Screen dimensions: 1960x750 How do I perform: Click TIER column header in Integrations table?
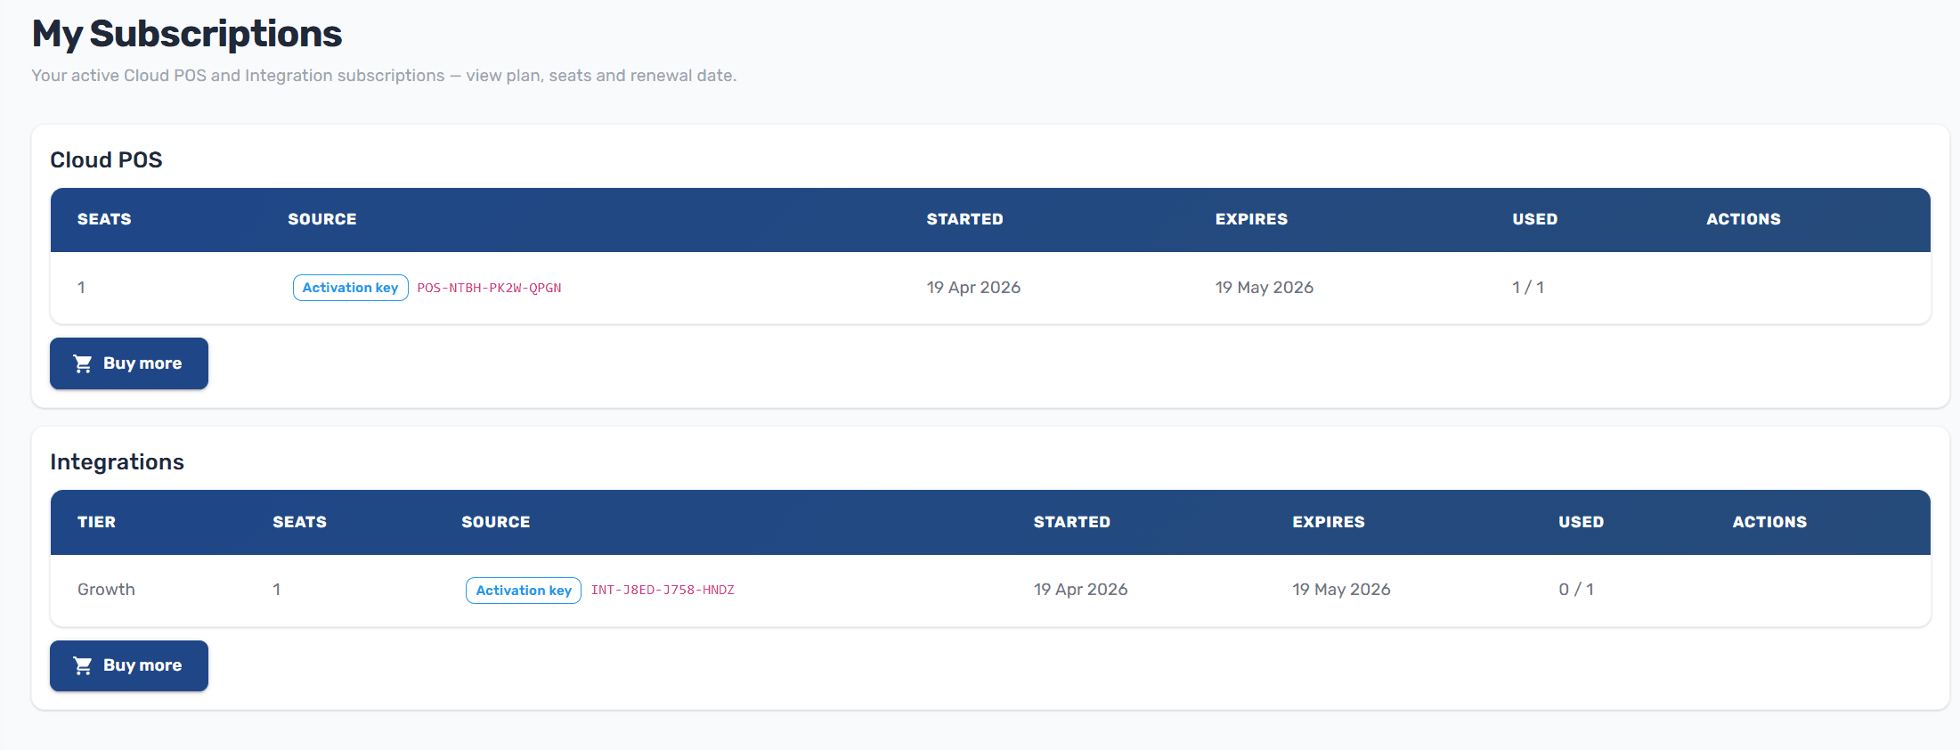(96, 522)
